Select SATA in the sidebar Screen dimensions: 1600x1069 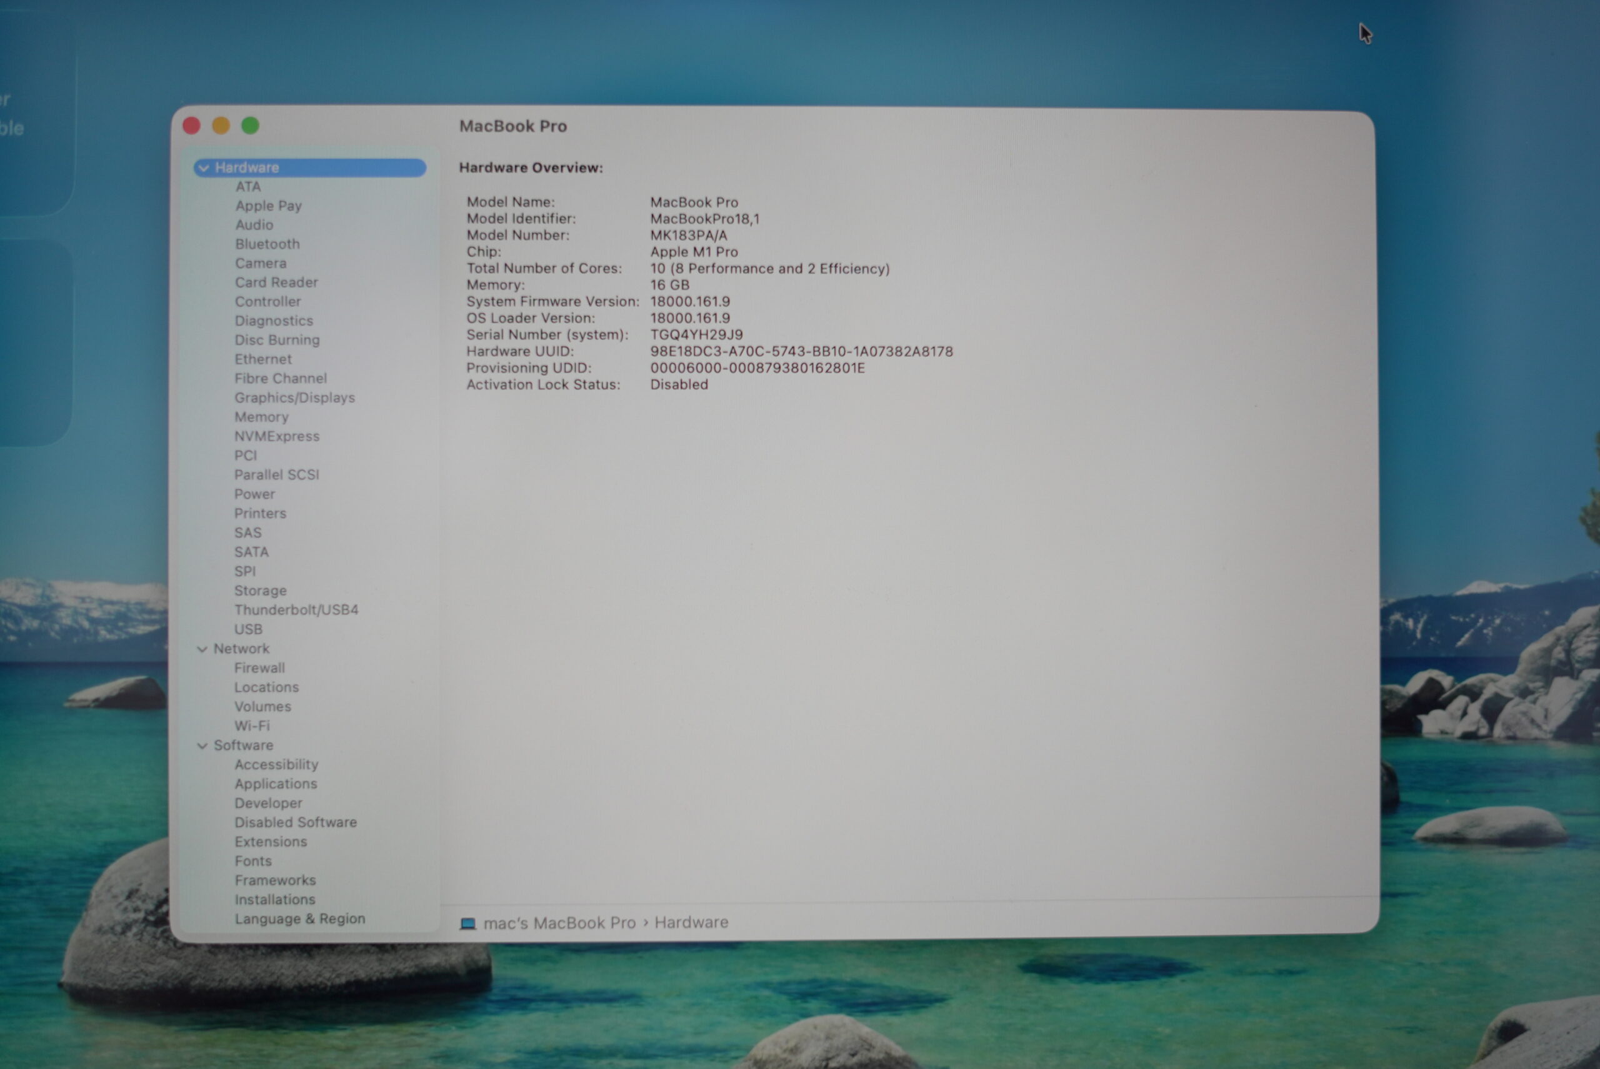pos(251,552)
